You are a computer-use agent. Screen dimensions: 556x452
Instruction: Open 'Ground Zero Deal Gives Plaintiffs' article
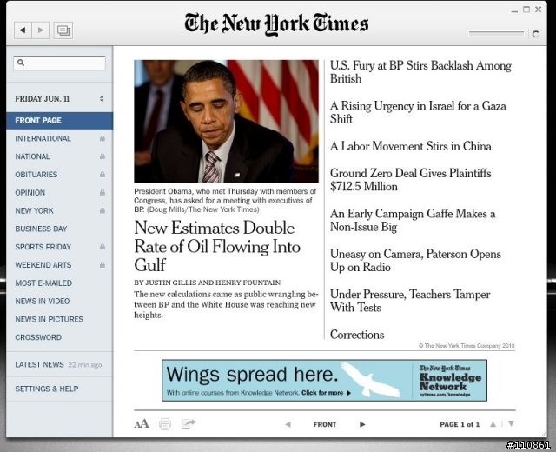pos(411,180)
